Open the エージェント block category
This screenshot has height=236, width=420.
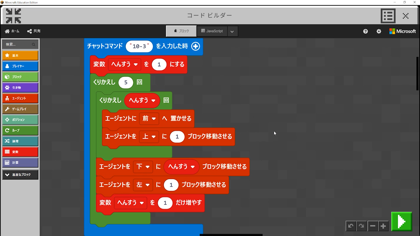click(20, 98)
